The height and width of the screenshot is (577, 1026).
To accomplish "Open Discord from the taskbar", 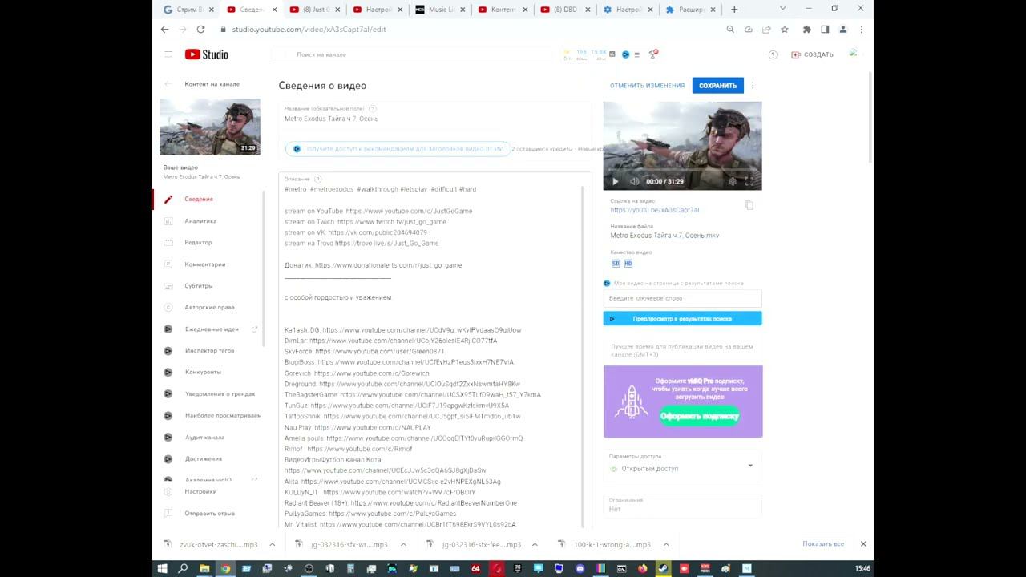I will pyautogui.click(x=580, y=568).
